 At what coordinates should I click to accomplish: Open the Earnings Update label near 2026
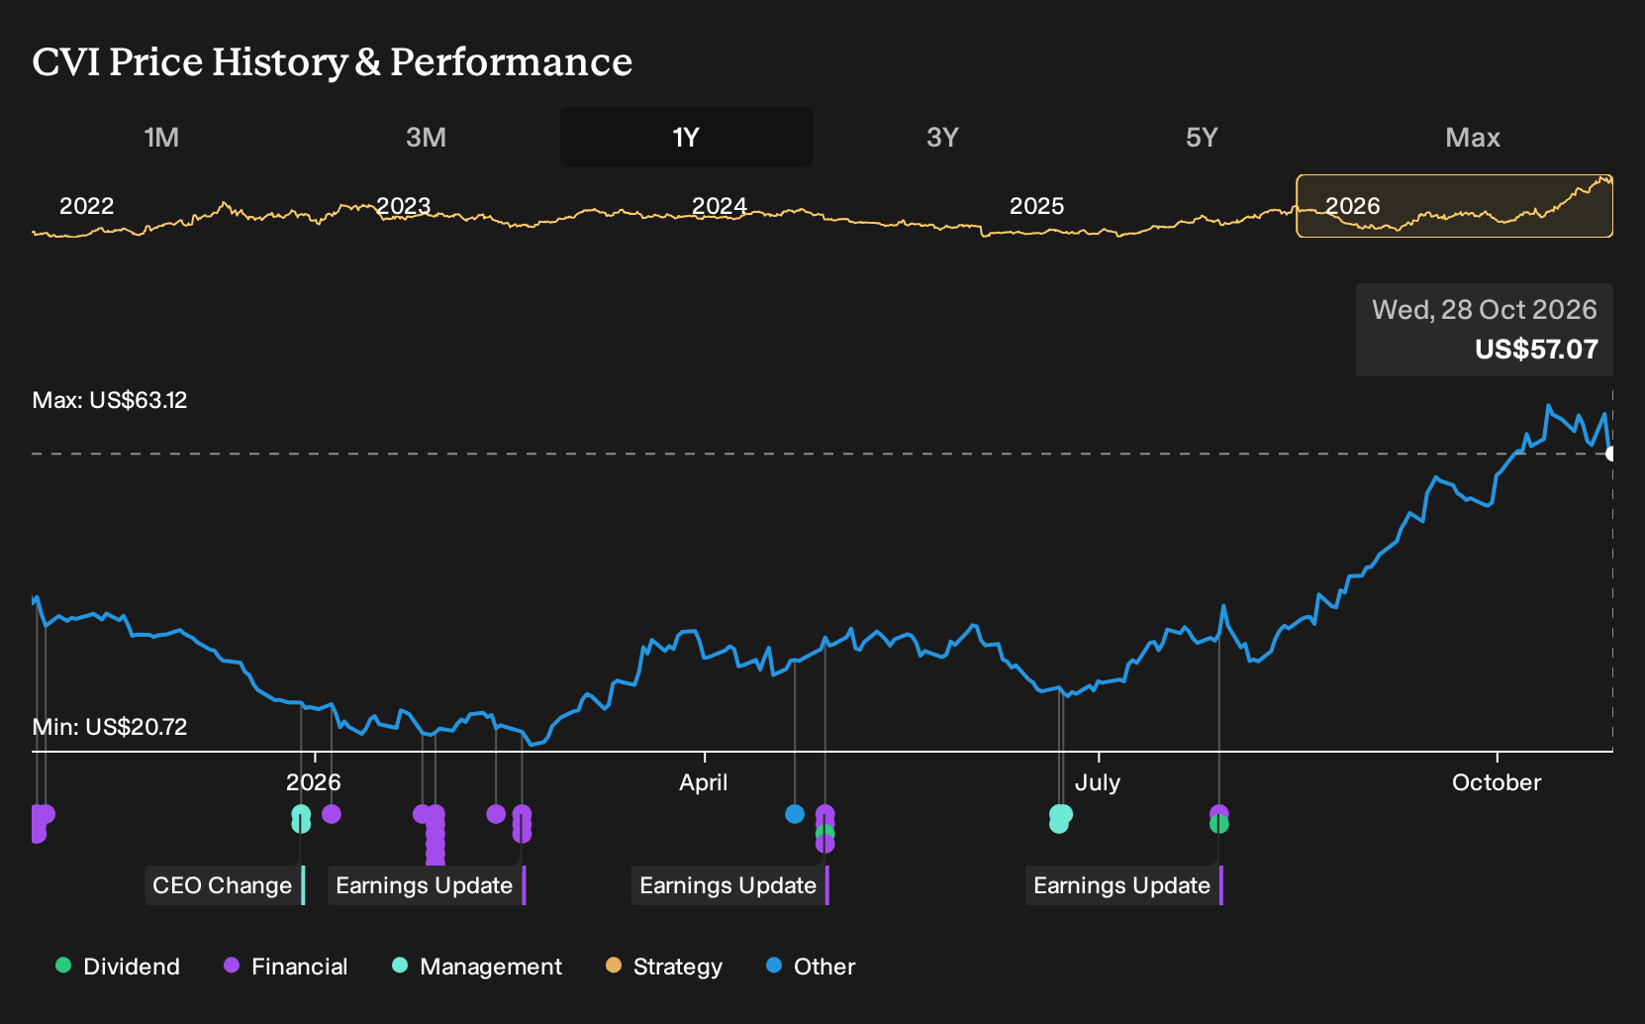click(x=427, y=885)
